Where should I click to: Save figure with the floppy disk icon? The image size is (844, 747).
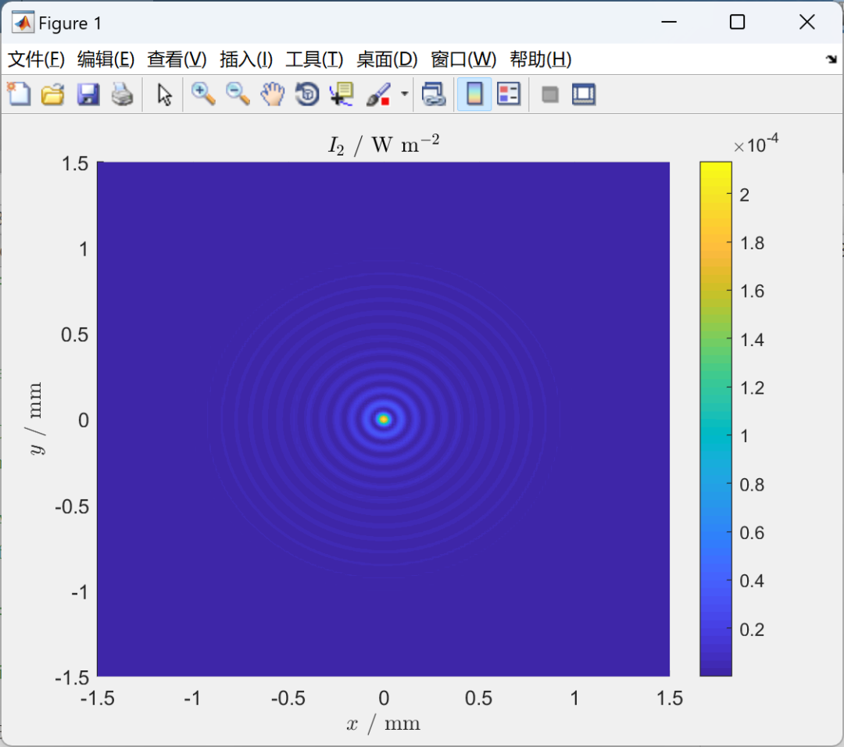88,95
